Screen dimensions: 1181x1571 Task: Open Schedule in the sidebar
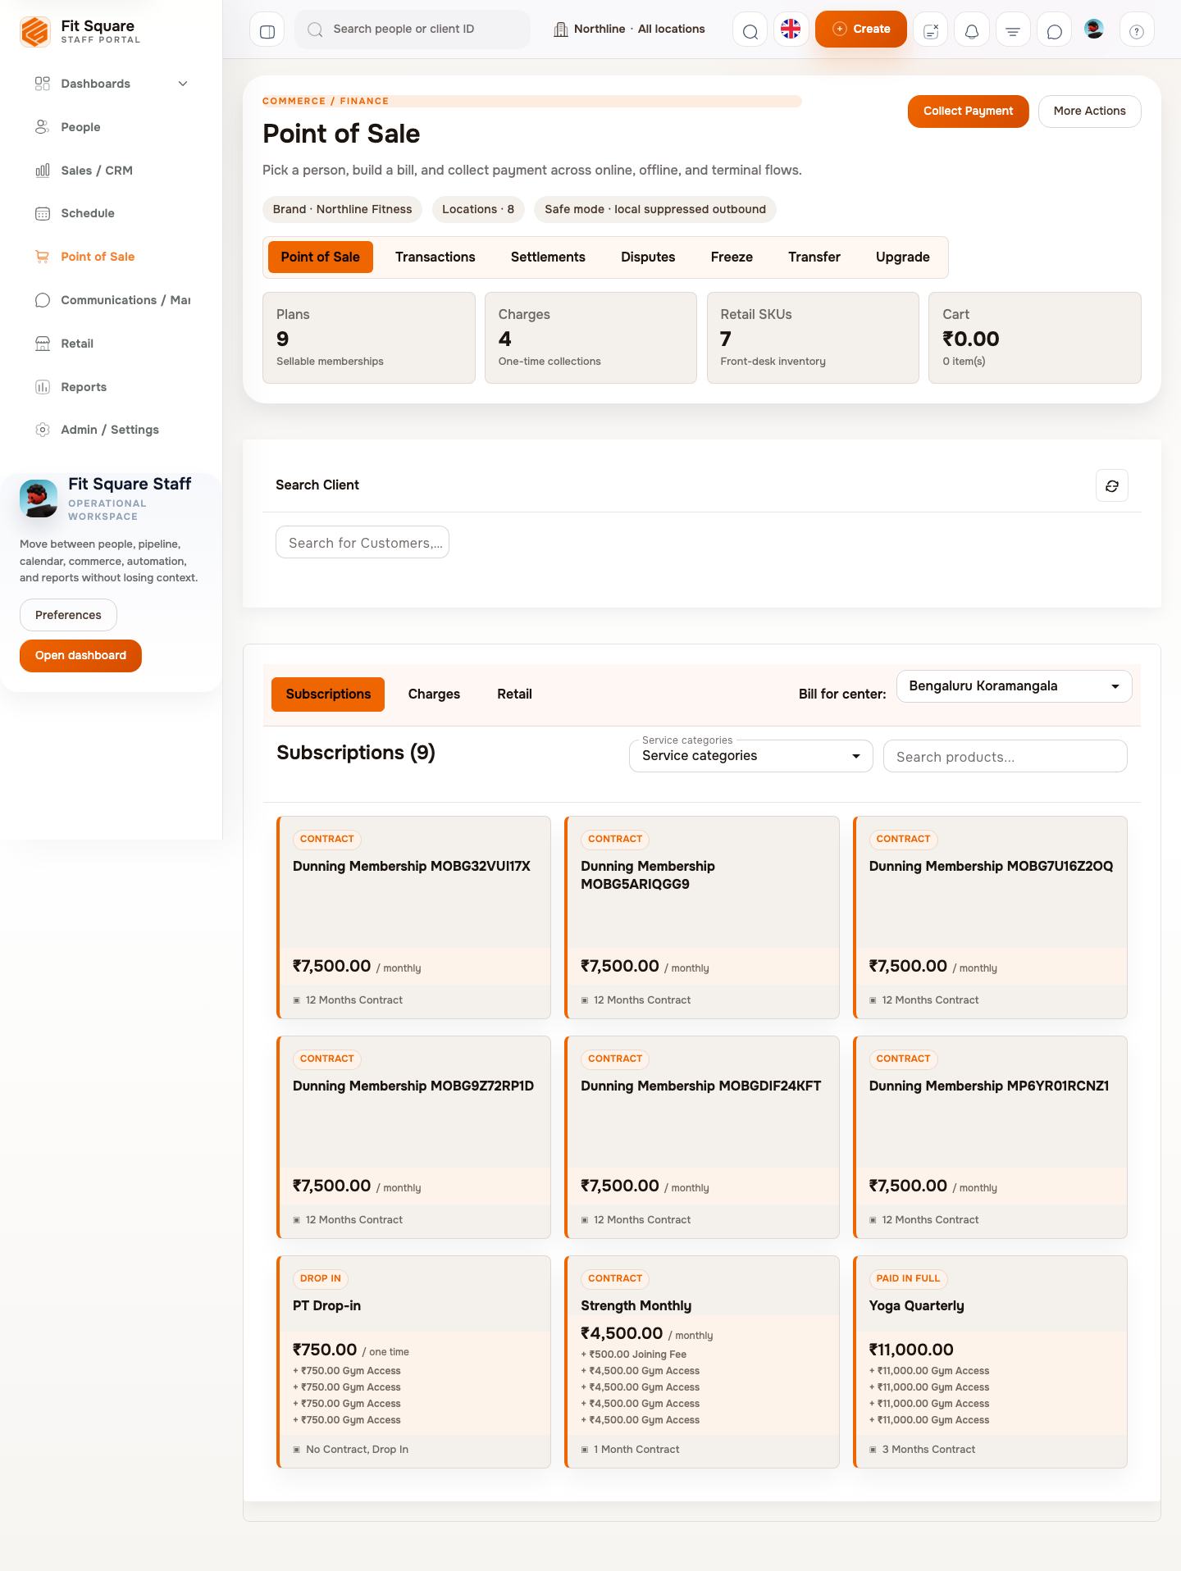point(112,213)
